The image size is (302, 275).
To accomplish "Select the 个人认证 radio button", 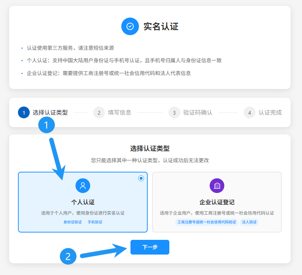I will [141, 178].
